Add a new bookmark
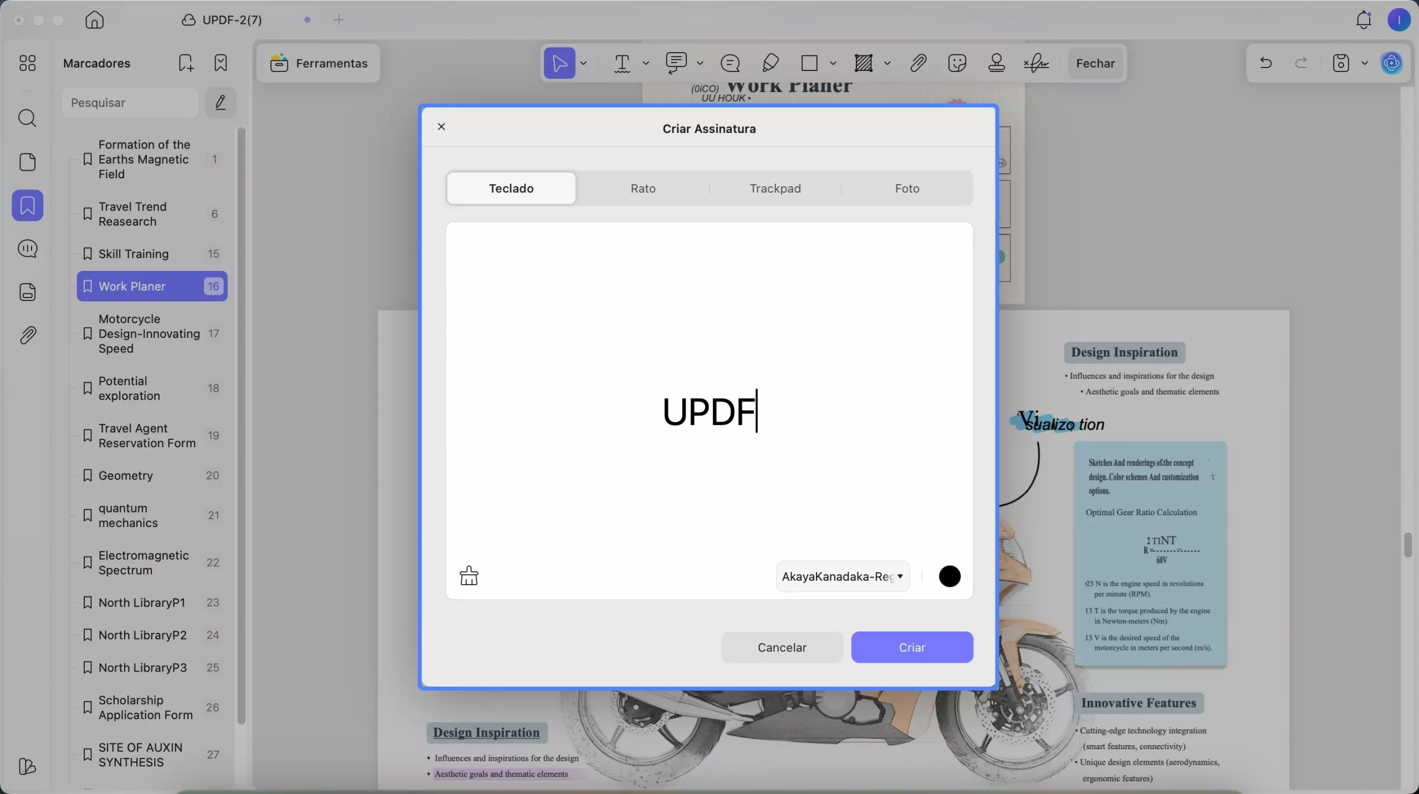1419x794 pixels. (x=186, y=63)
